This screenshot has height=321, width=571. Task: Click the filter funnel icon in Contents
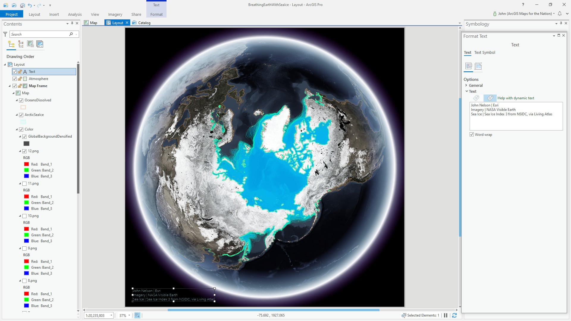pyautogui.click(x=5, y=34)
